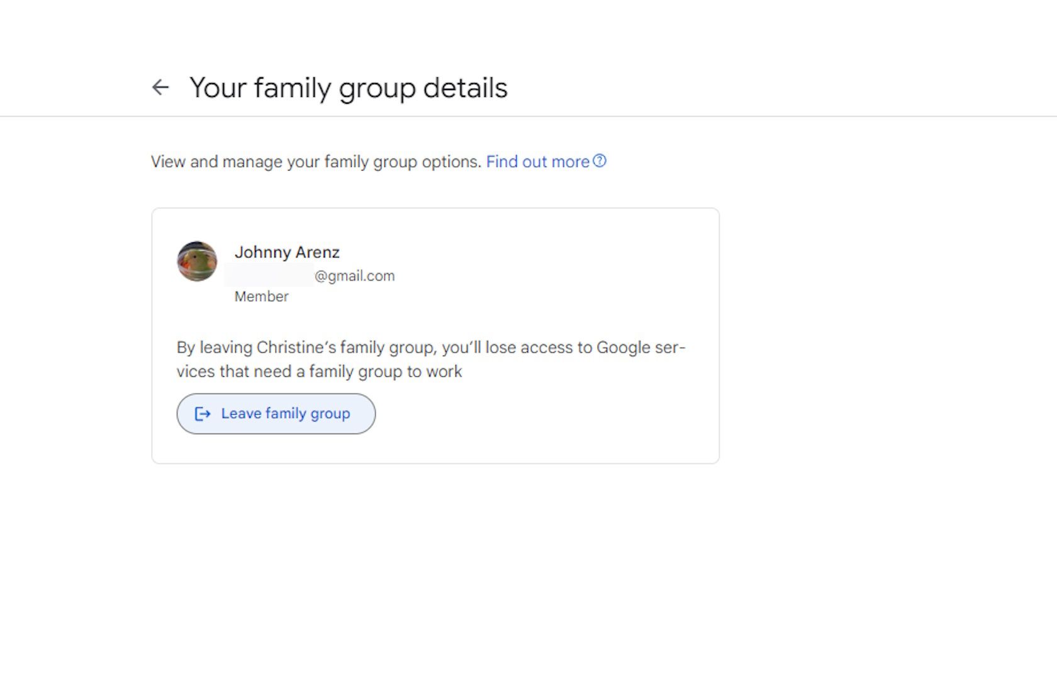Screen dimensions: 1057x682
Task: Click inside the rounded Leave family group pill
Action: 276,414
